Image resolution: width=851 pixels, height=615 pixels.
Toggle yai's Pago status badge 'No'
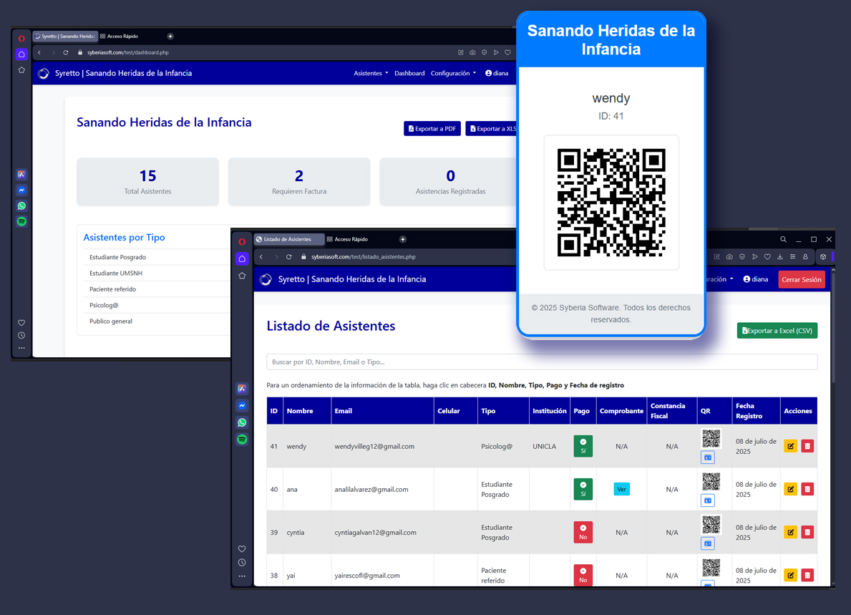click(x=583, y=575)
